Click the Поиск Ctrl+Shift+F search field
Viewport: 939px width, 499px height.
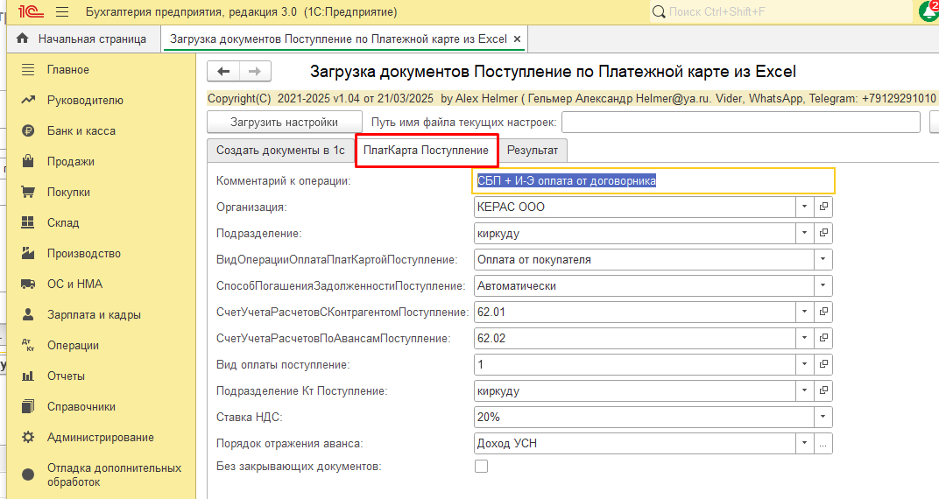[781, 12]
